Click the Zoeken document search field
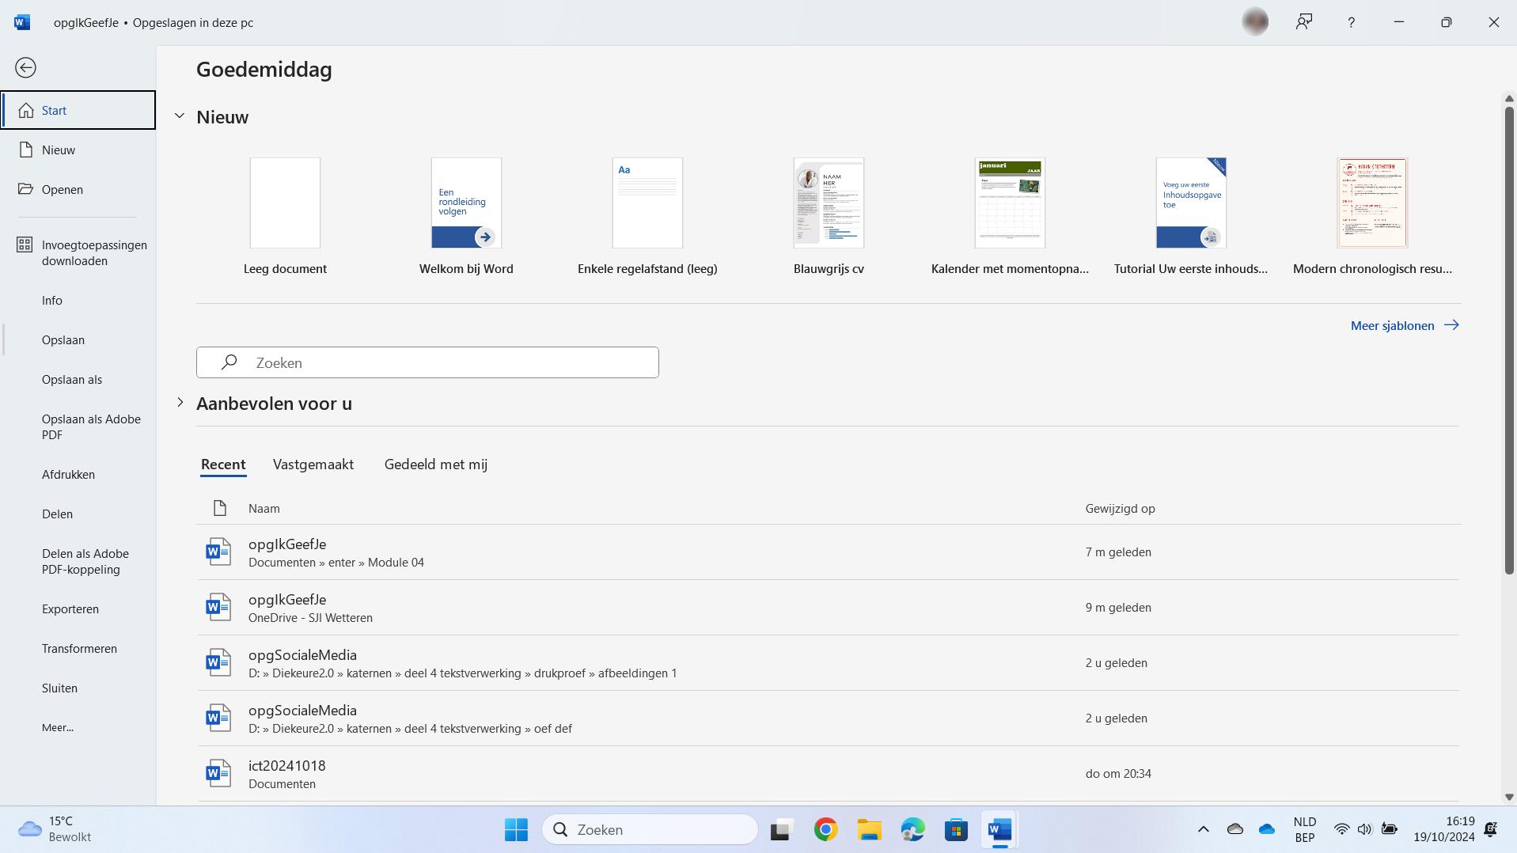This screenshot has height=853, width=1517. [427, 362]
